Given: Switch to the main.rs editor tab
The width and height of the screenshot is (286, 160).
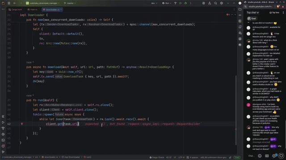Looking at the screenshot, I should (33, 9).
